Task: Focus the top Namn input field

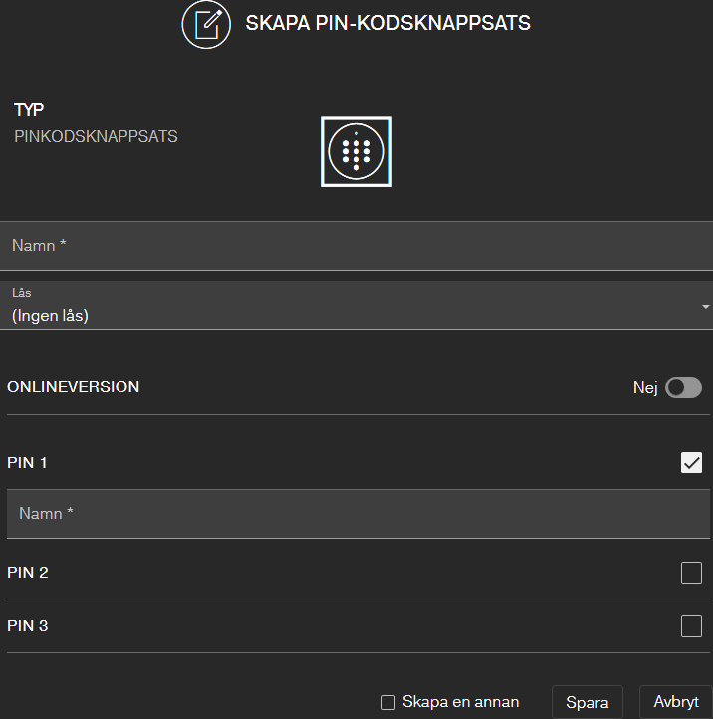Action: coord(356,245)
